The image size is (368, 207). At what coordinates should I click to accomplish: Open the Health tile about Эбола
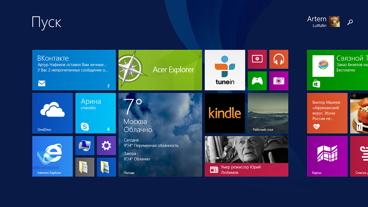tap(327, 113)
